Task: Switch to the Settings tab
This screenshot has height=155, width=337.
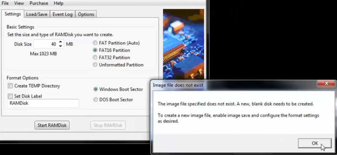Action: point(13,14)
